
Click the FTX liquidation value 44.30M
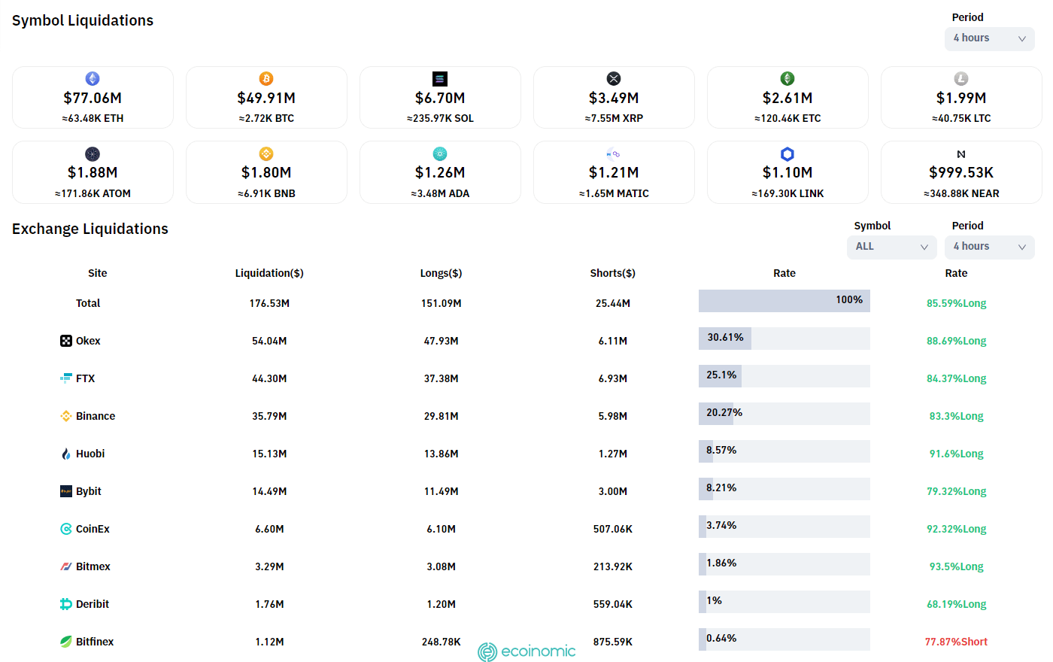tap(269, 378)
